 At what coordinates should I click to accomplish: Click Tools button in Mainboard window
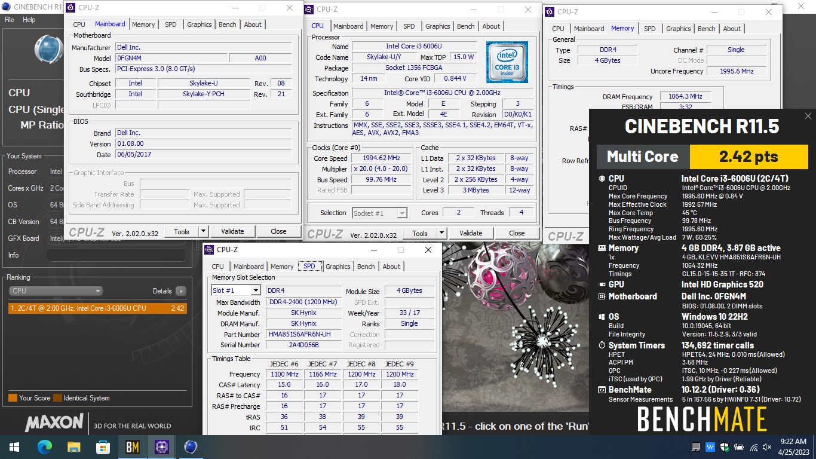tap(182, 231)
